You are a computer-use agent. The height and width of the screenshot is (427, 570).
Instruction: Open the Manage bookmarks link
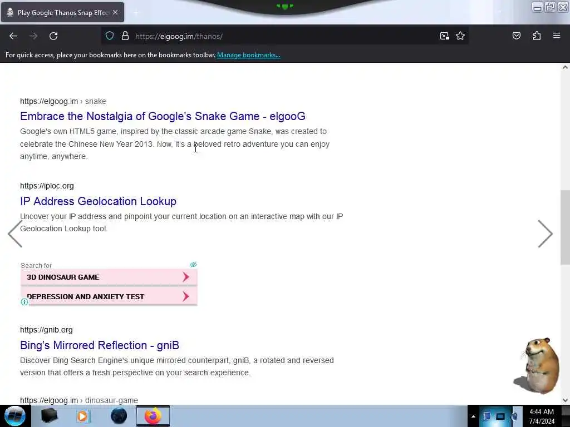pyautogui.click(x=249, y=55)
